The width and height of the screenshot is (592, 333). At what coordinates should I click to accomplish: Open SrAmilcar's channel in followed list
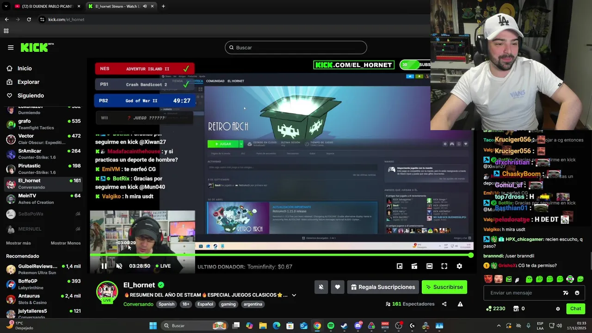pyautogui.click(x=43, y=154)
